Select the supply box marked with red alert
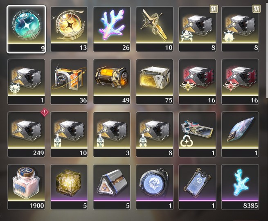This screenshot has height=221, width=268. tap(26, 135)
